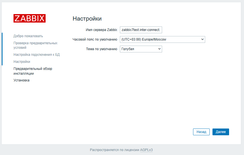
Task: Open the default theme dropdown showing Голубая
Action: (141, 49)
